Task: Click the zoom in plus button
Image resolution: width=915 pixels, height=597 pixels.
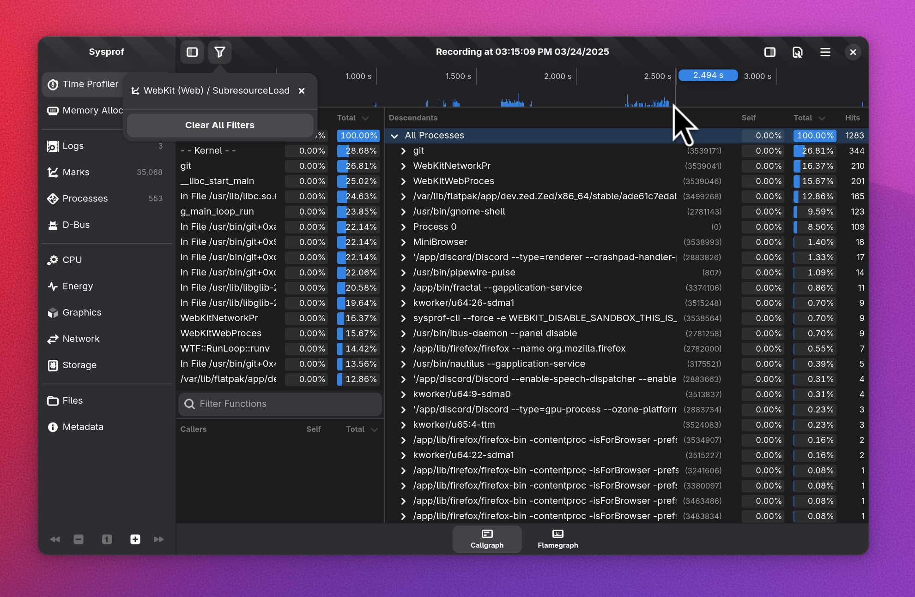Action: point(135,539)
